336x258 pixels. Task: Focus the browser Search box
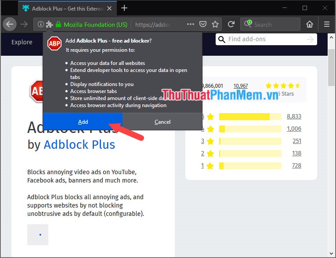(x=270, y=24)
